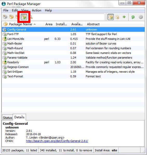Click Math-VecStat row package icon
The width and height of the screenshot is (147, 155).
point(4,53)
